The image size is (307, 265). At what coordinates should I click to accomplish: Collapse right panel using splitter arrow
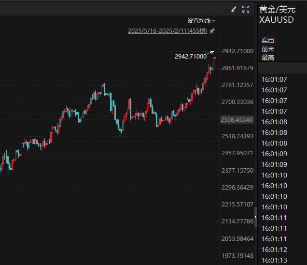point(255,217)
